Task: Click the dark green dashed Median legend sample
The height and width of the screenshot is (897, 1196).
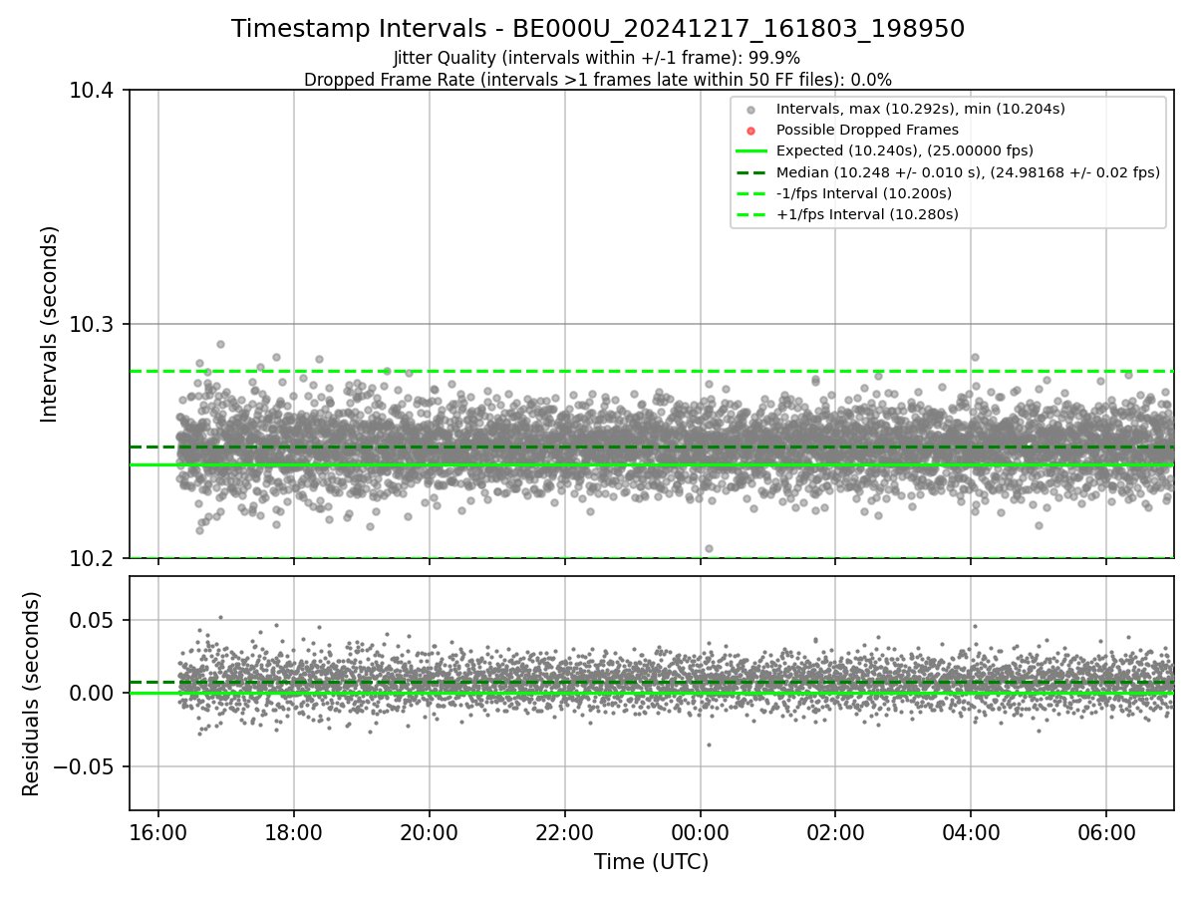Action: coord(751,172)
